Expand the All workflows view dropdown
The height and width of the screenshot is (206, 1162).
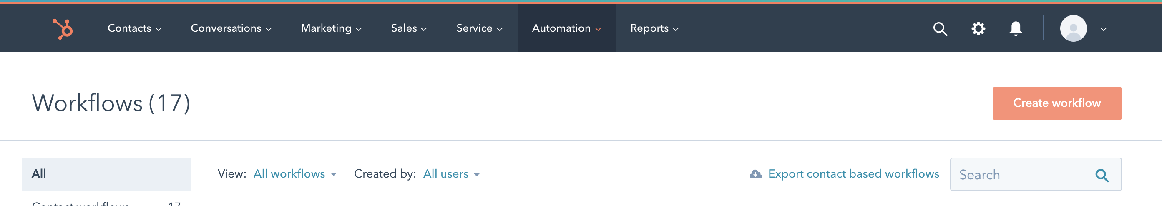click(295, 174)
